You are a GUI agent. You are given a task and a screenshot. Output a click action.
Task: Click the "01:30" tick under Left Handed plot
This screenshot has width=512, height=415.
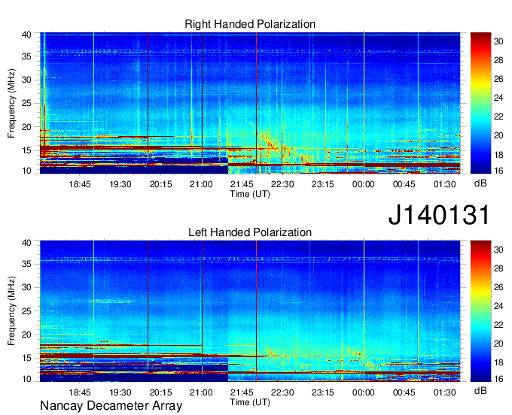point(444,392)
